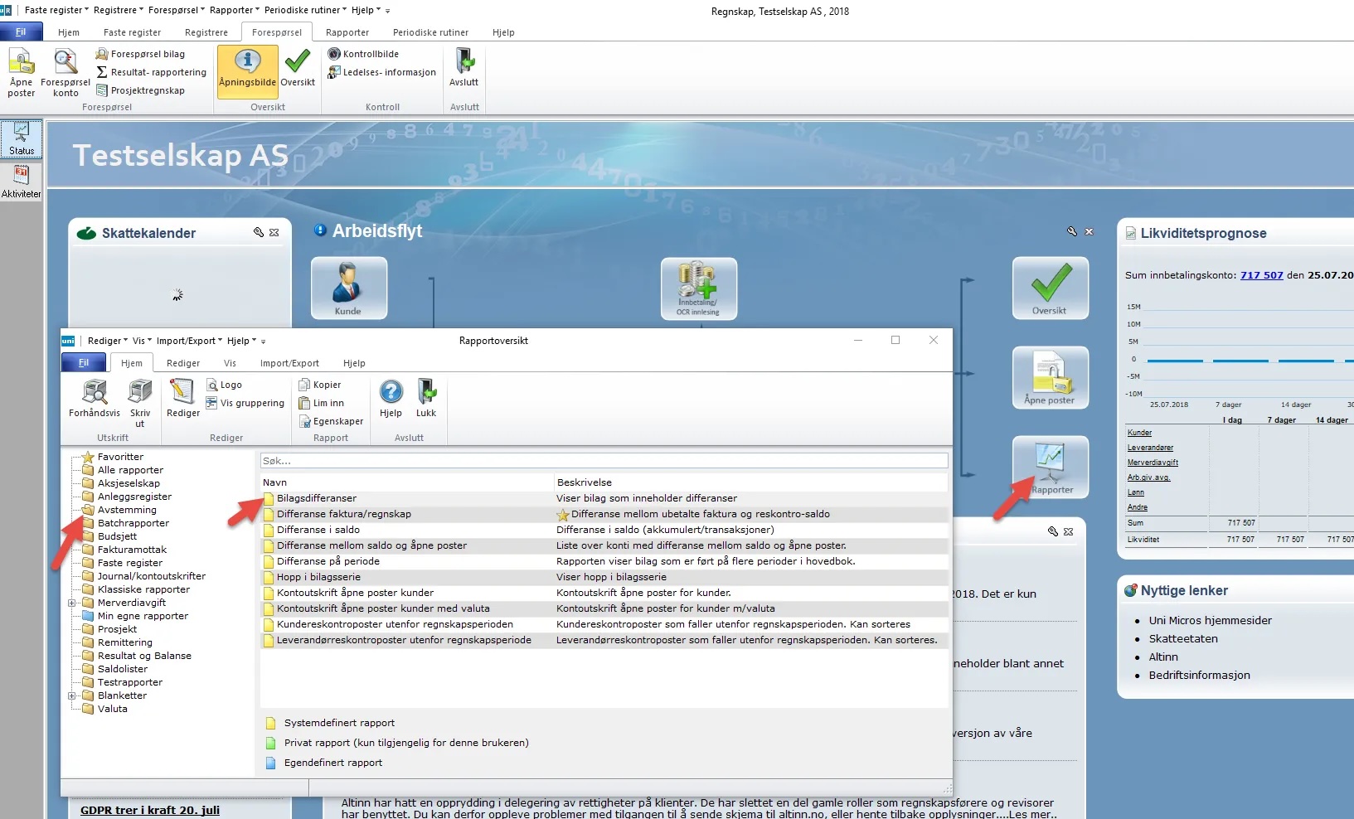This screenshot has height=819, width=1354.
Task: Open the Rapporter workflow icon
Action: (1051, 467)
